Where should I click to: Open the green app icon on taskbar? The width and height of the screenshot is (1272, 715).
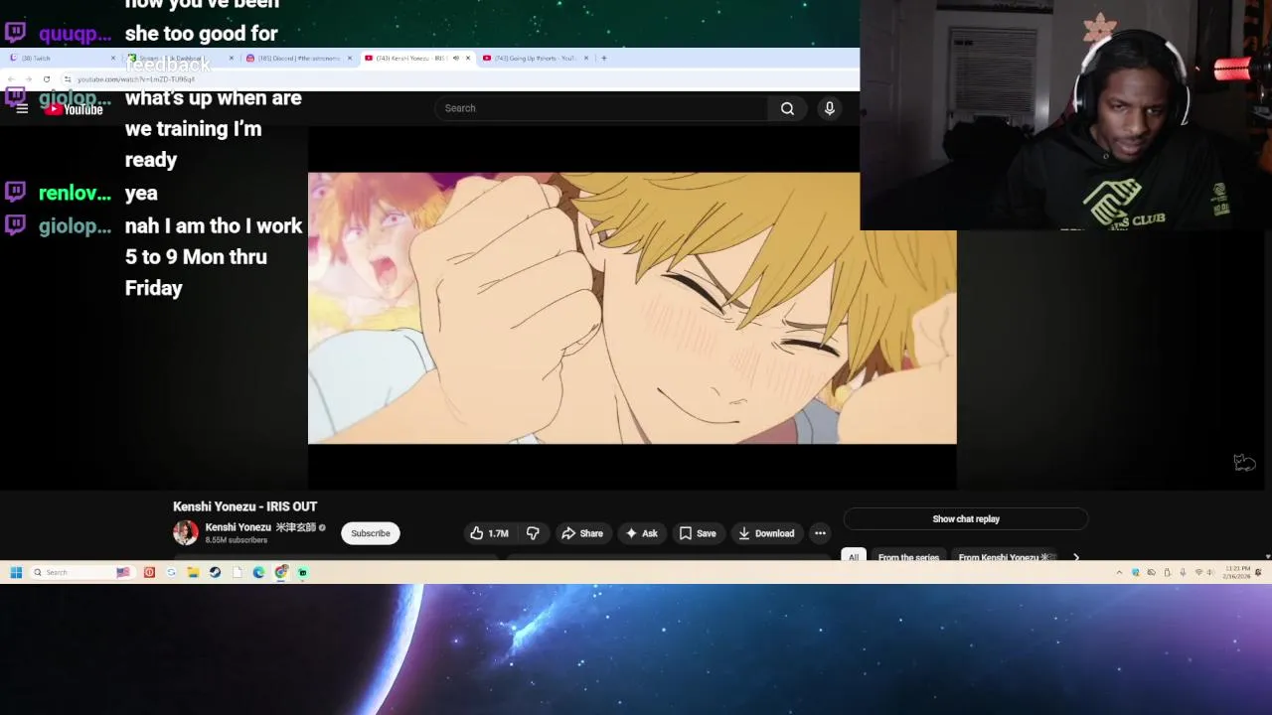click(x=302, y=572)
